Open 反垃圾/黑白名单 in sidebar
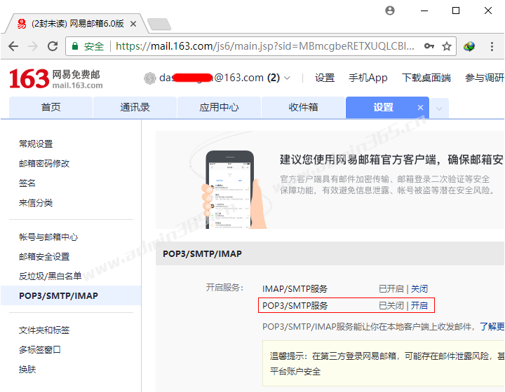This screenshot has height=392, width=505. pos(50,276)
